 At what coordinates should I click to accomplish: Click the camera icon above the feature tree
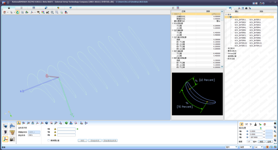(x=246, y=8)
